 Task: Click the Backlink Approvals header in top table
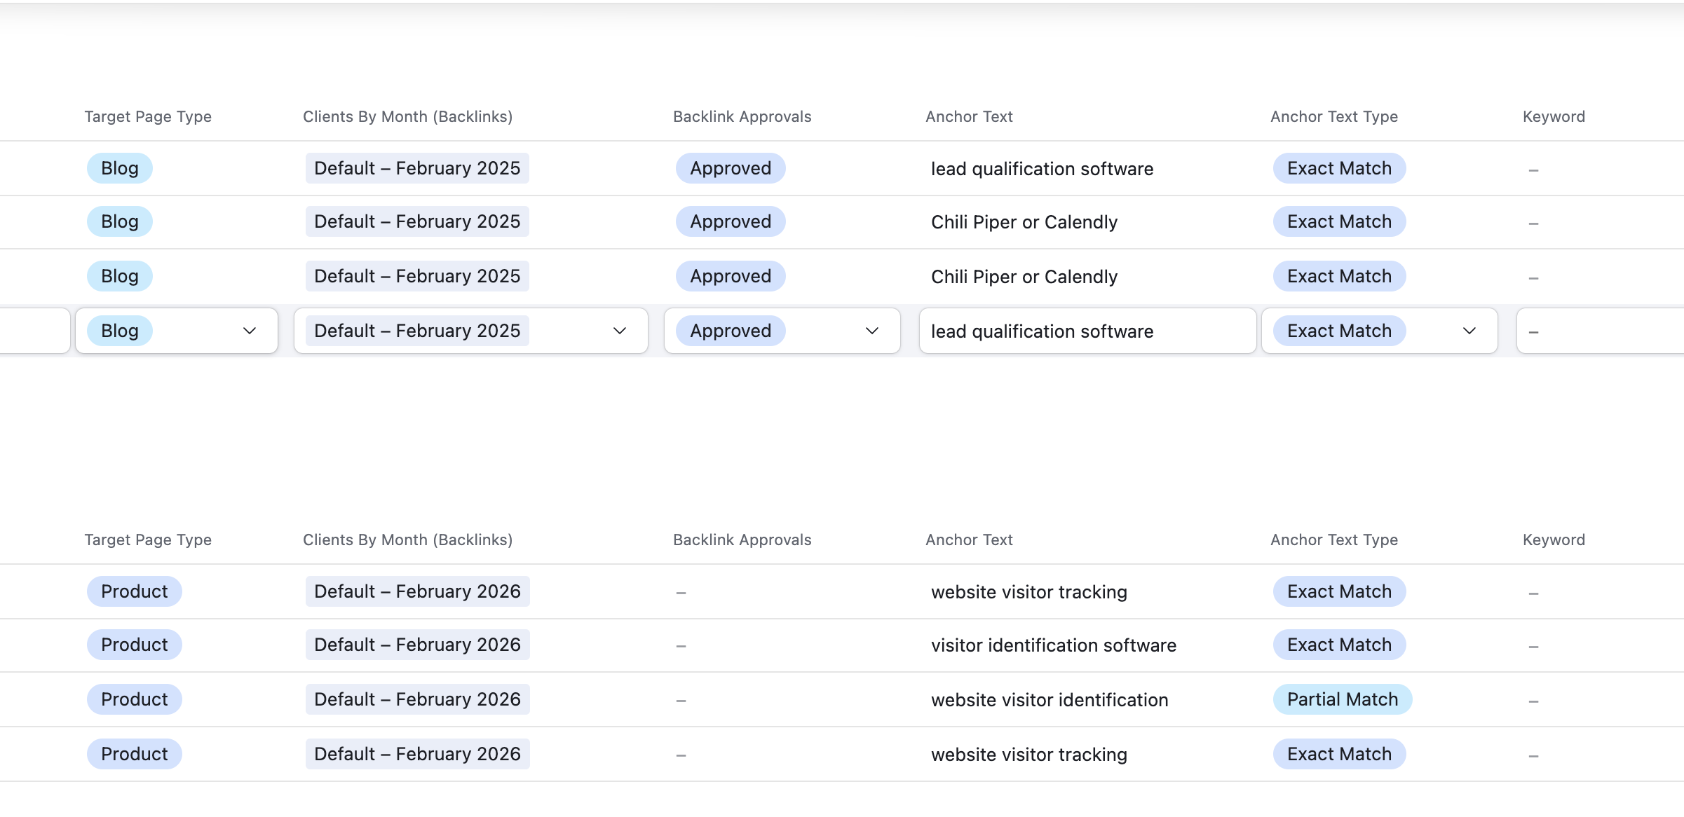point(742,116)
